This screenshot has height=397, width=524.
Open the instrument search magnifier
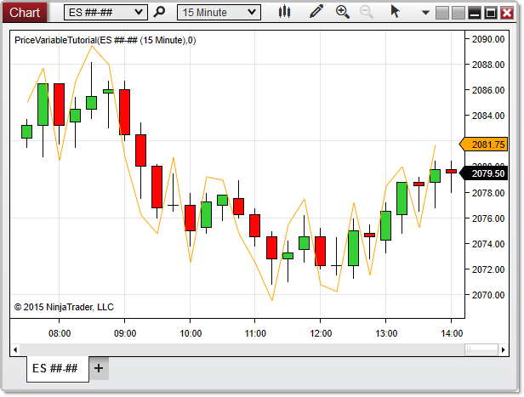(159, 12)
